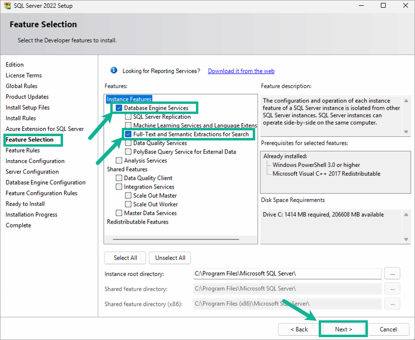Check PolyBase Query Service for External Data

tap(128, 152)
